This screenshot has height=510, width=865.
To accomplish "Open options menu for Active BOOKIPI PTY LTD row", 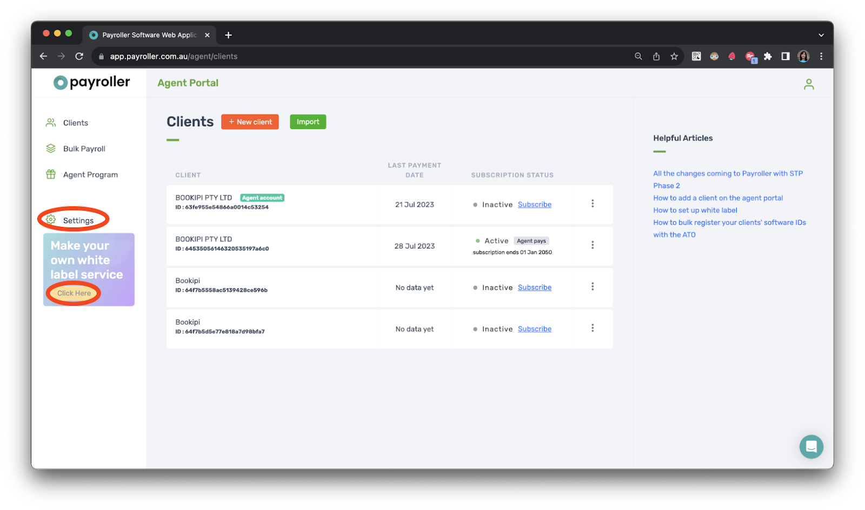I will pos(593,245).
